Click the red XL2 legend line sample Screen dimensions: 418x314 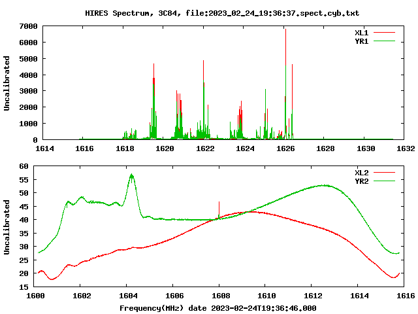point(384,173)
